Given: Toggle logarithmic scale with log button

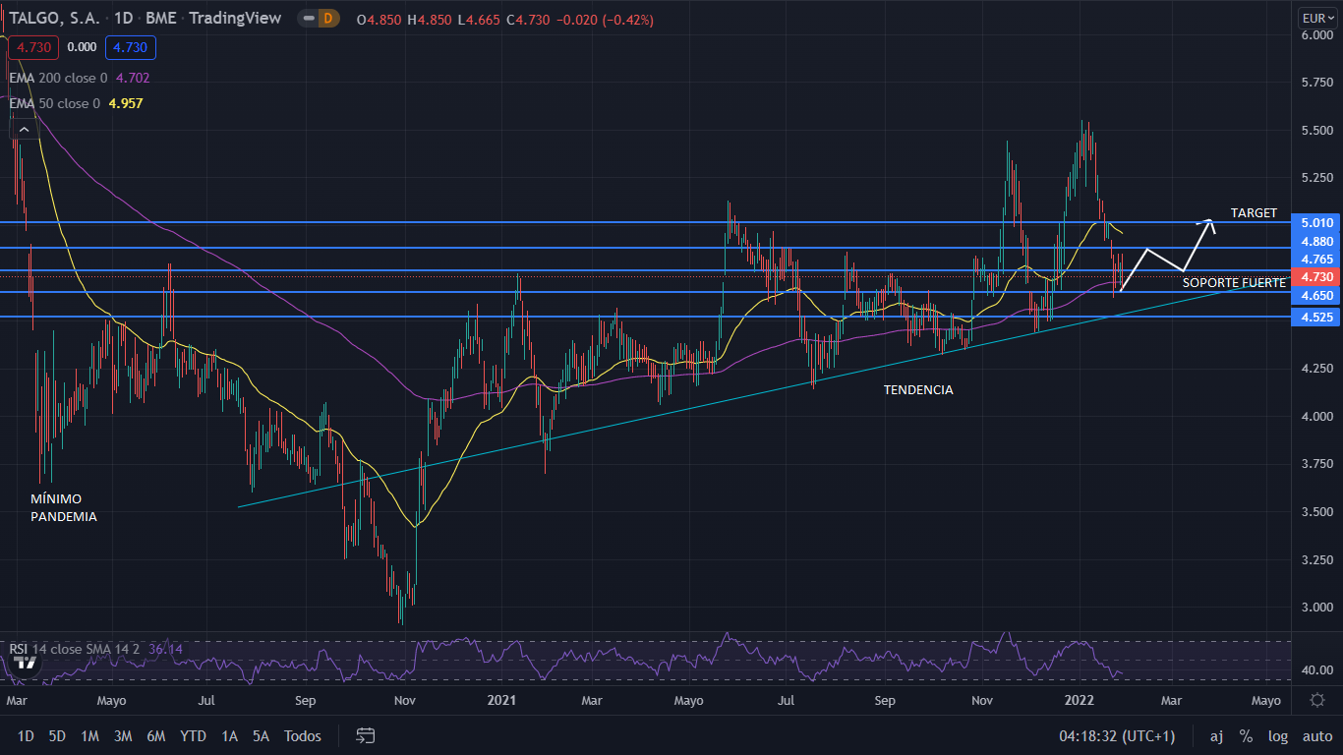Looking at the screenshot, I should click(x=1278, y=736).
